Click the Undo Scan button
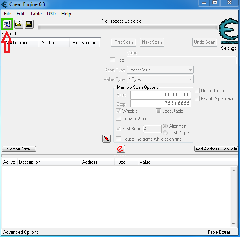This screenshot has width=240, height=237. [x=205, y=42]
